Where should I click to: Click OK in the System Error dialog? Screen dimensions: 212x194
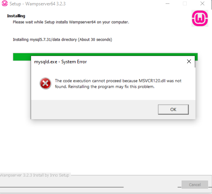pos(173,109)
